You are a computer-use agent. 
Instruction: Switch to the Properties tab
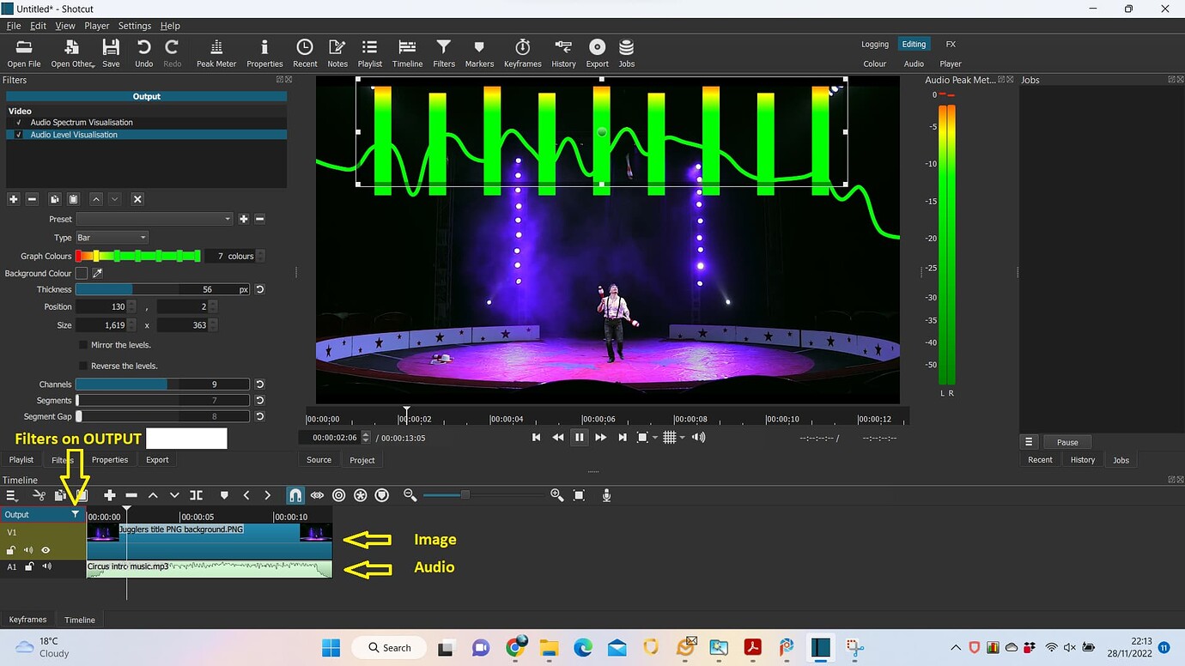[110, 460]
